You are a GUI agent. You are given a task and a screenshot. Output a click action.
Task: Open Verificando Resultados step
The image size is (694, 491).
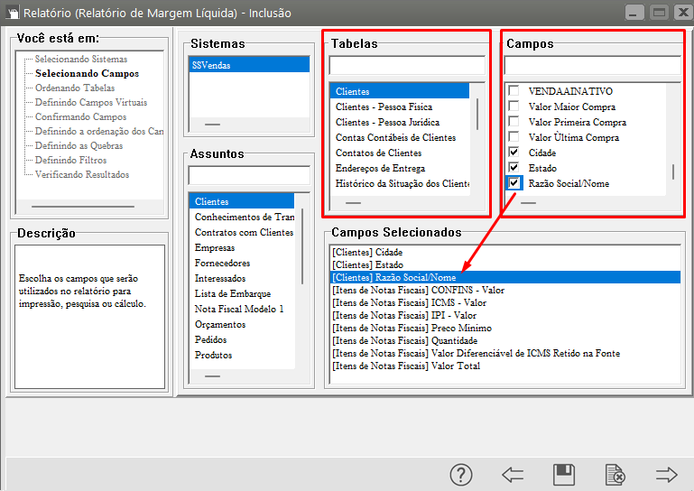pos(82,174)
